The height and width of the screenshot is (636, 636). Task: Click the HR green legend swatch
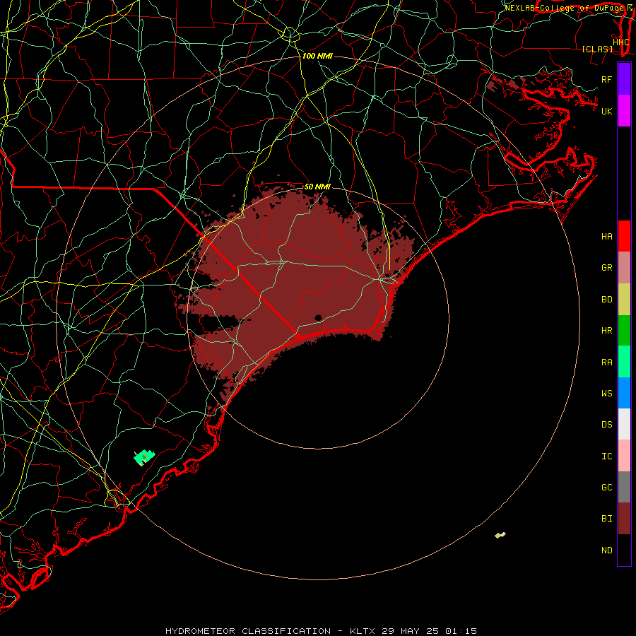624,331
